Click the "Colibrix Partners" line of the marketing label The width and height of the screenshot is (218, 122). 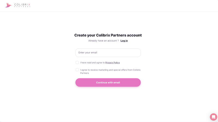click(84, 73)
